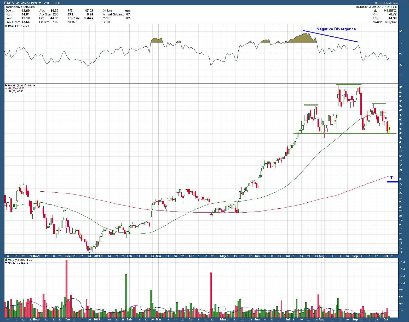Viewport: 409px width, 322px height.
Task: Click the Chg +0.72 value
Action: (393, 14)
